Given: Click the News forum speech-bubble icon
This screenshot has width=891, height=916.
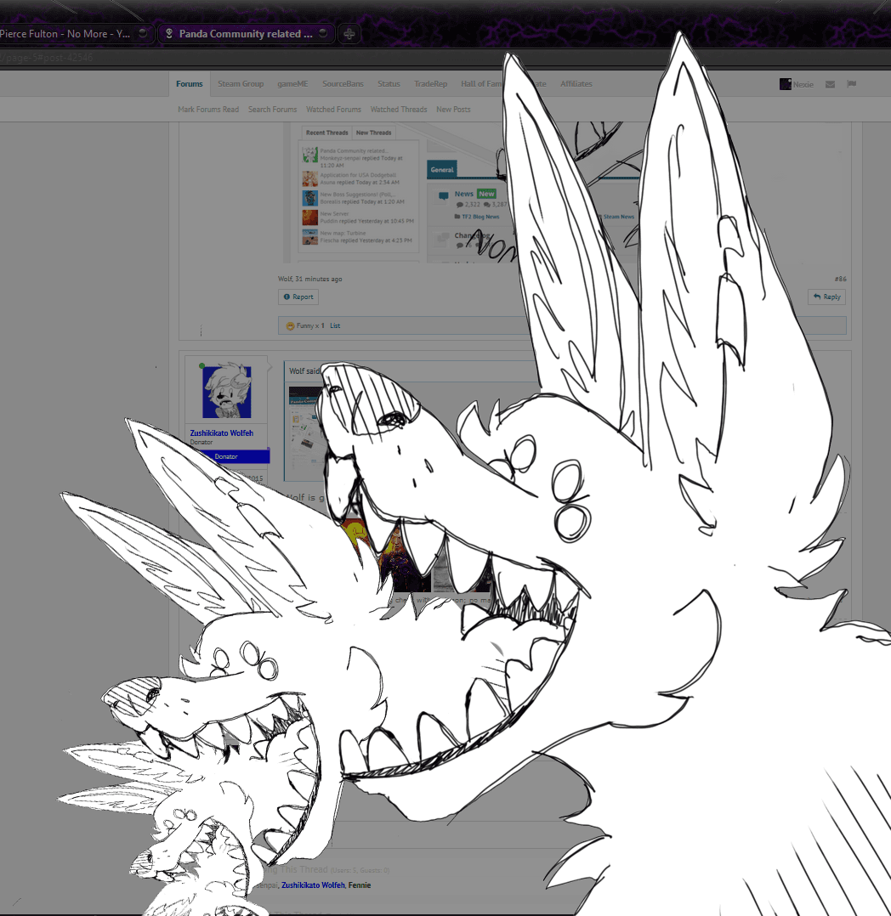Looking at the screenshot, I should click(444, 196).
